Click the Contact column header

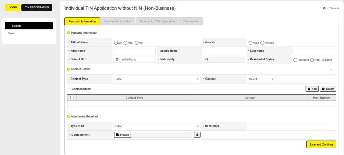[x=250, y=98]
